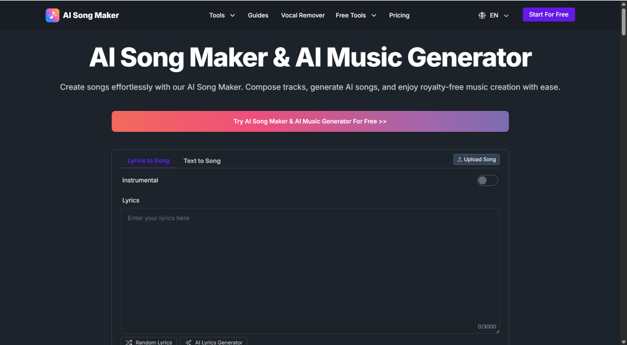This screenshot has height=345, width=627.
Task: Click the globe language icon
Action: [x=482, y=15]
